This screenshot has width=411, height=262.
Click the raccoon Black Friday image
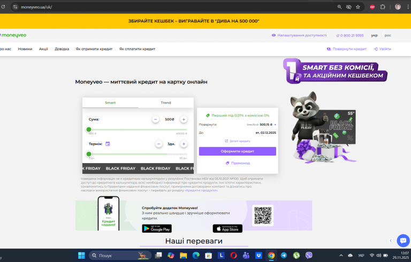coord(323,127)
